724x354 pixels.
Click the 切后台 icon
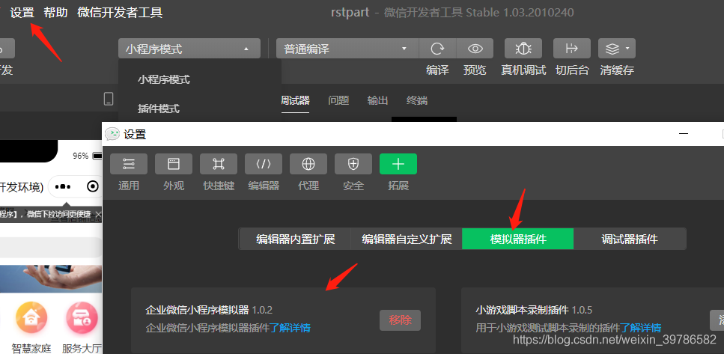(572, 49)
